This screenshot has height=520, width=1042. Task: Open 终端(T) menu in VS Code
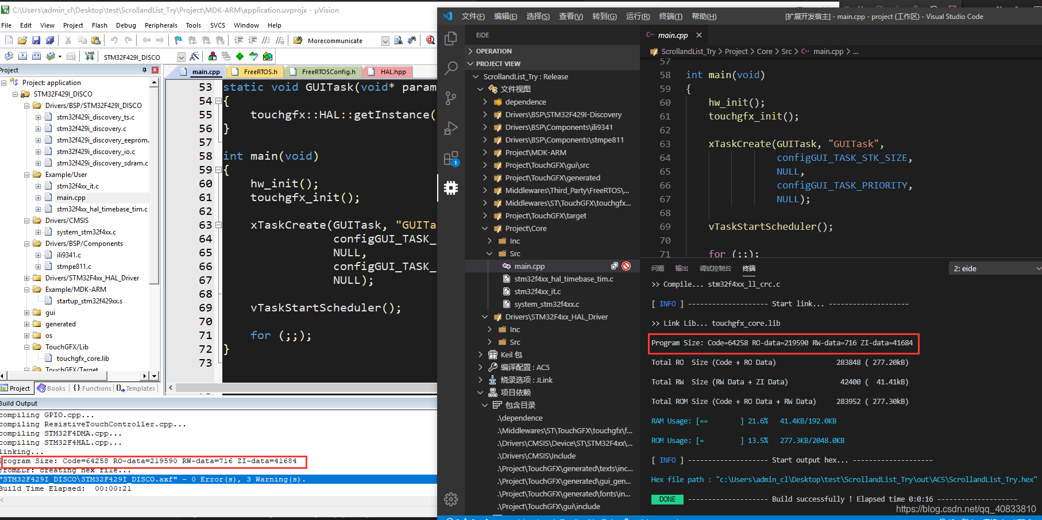point(670,16)
